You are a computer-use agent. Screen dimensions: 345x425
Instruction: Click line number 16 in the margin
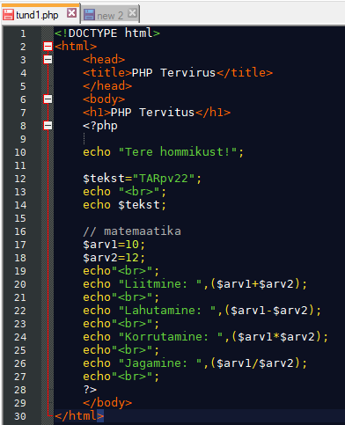pyautogui.click(x=20, y=231)
